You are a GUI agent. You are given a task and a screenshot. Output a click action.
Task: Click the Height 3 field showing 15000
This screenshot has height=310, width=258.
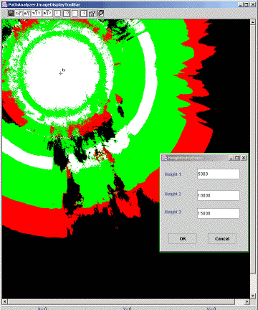(x=219, y=213)
